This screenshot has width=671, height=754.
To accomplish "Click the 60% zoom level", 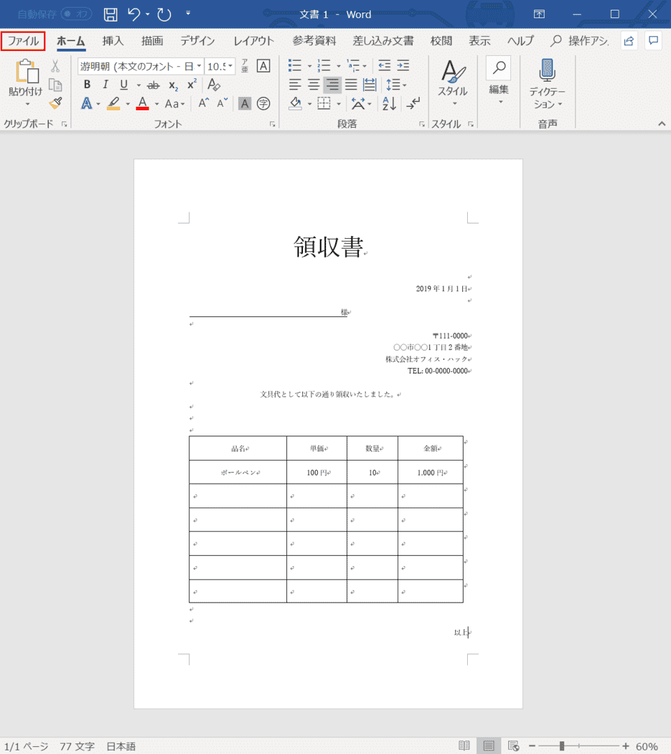I will click(x=647, y=746).
